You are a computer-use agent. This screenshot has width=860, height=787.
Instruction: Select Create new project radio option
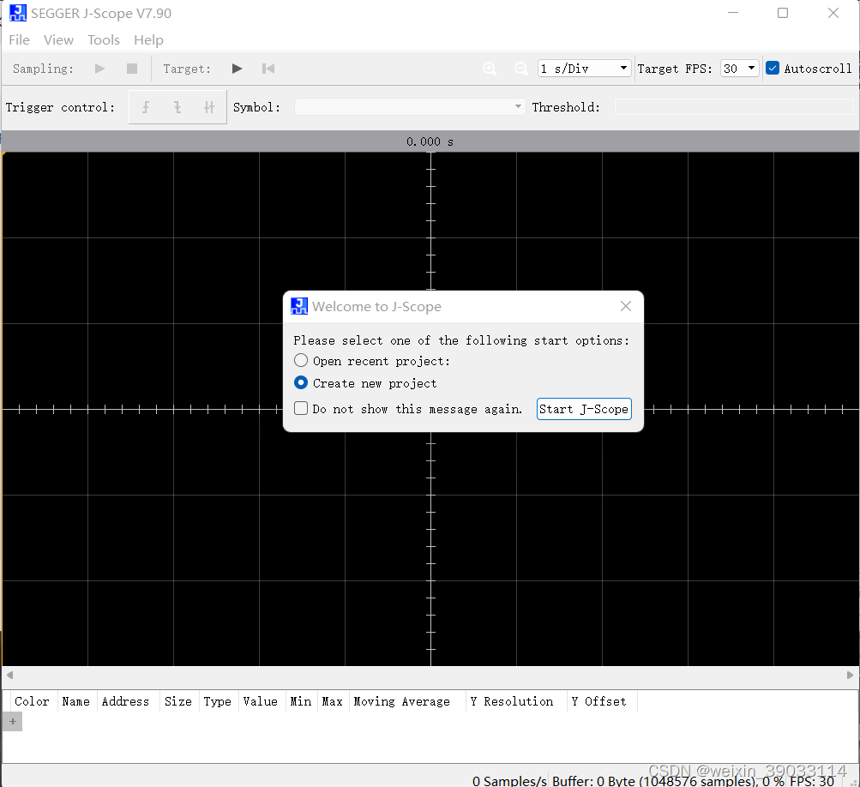(x=301, y=382)
